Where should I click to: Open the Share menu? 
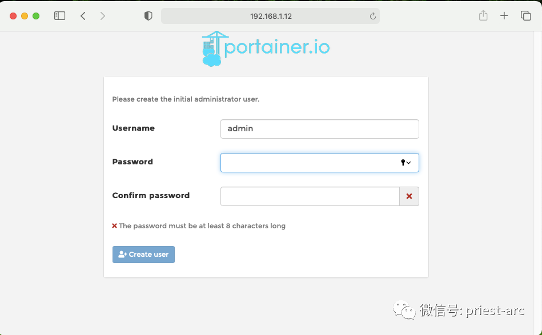(x=483, y=15)
